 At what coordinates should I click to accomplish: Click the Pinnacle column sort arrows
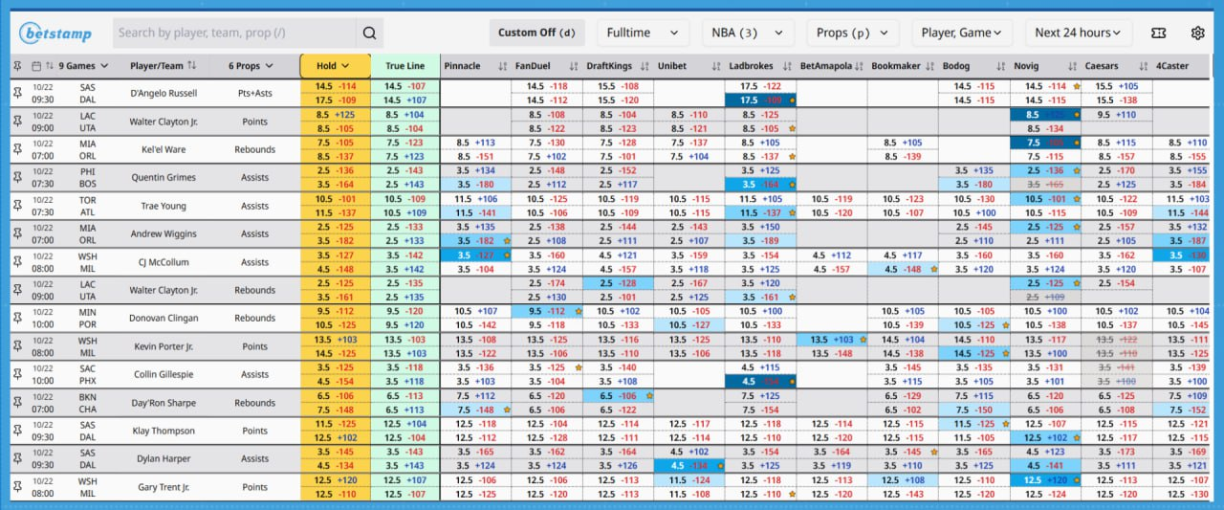coord(503,66)
